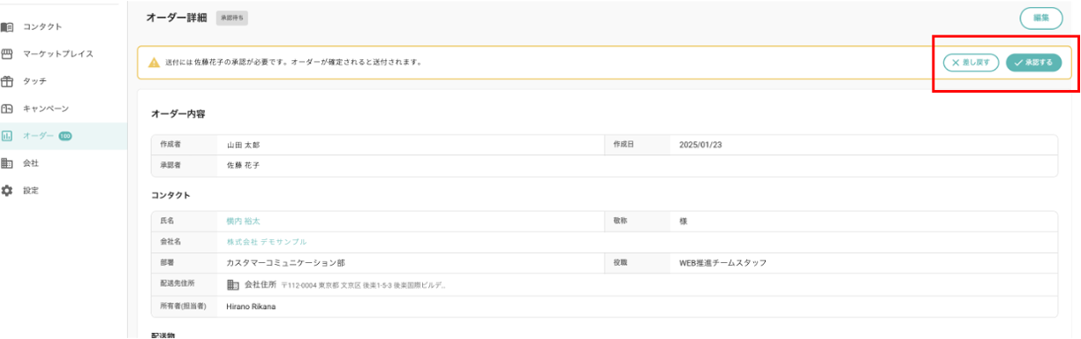Image resolution: width=1081 pixels, height=339 pixels.
Task: Select the タッチ gift icon
Action: pyautogui.click(x=7, y=81)
